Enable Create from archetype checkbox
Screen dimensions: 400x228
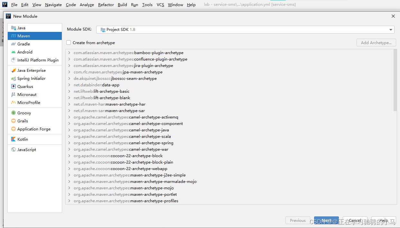point(69,43)
